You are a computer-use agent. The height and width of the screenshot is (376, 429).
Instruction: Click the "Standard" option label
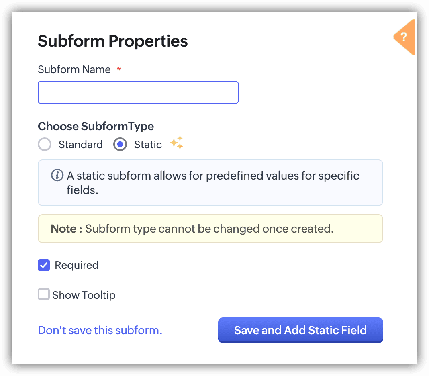coord(80,145)
